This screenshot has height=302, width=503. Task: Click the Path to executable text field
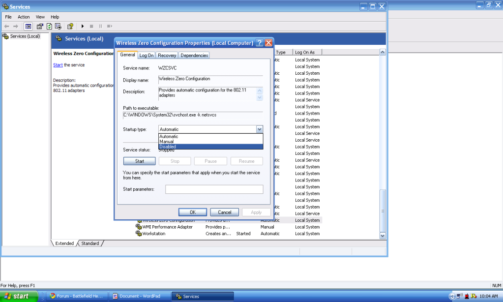(193, 115)
